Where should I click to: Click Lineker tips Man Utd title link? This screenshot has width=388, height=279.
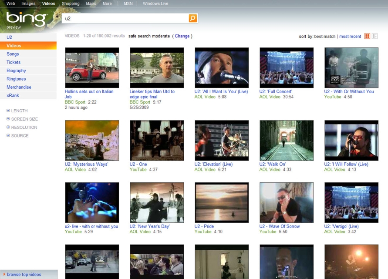[x=152, y=94]
